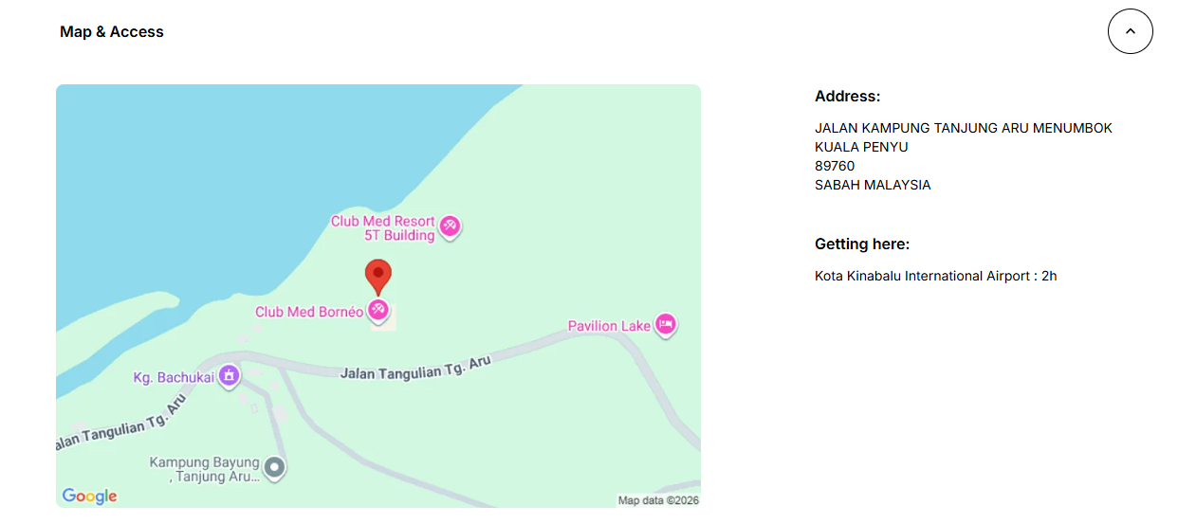Click the Kg. Bachukai place label

coord(174,378)
